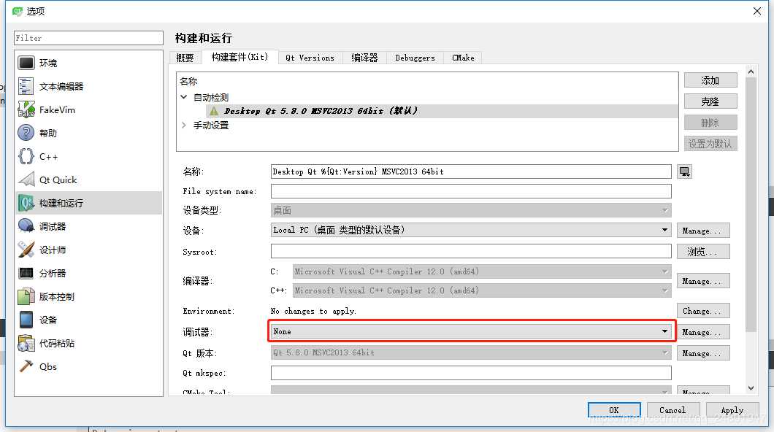The width and height of the screenshot is (774, 432).
Task: Open the C++ compiler dropdown
Action: [x=482, y=290]
